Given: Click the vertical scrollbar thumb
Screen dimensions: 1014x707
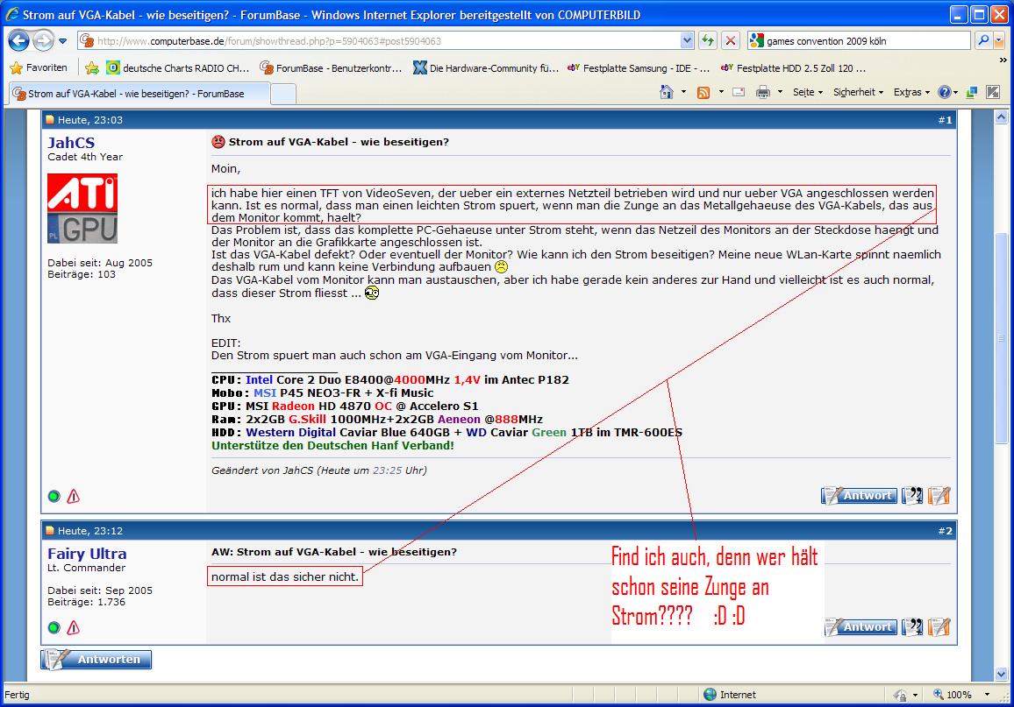Looking at the screenshot, I should coord(1001,337).
